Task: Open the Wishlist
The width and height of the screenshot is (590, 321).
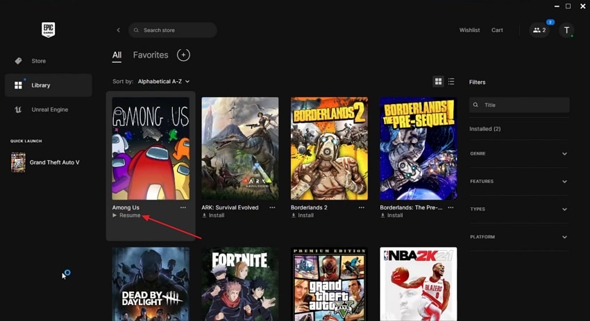Action: pos(469,30)
